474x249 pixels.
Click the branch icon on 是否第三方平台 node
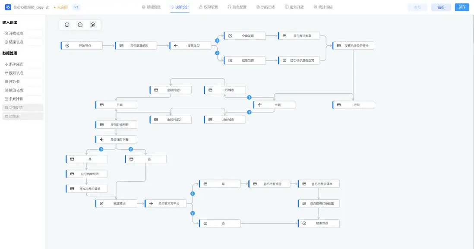[x=151, y=203]
